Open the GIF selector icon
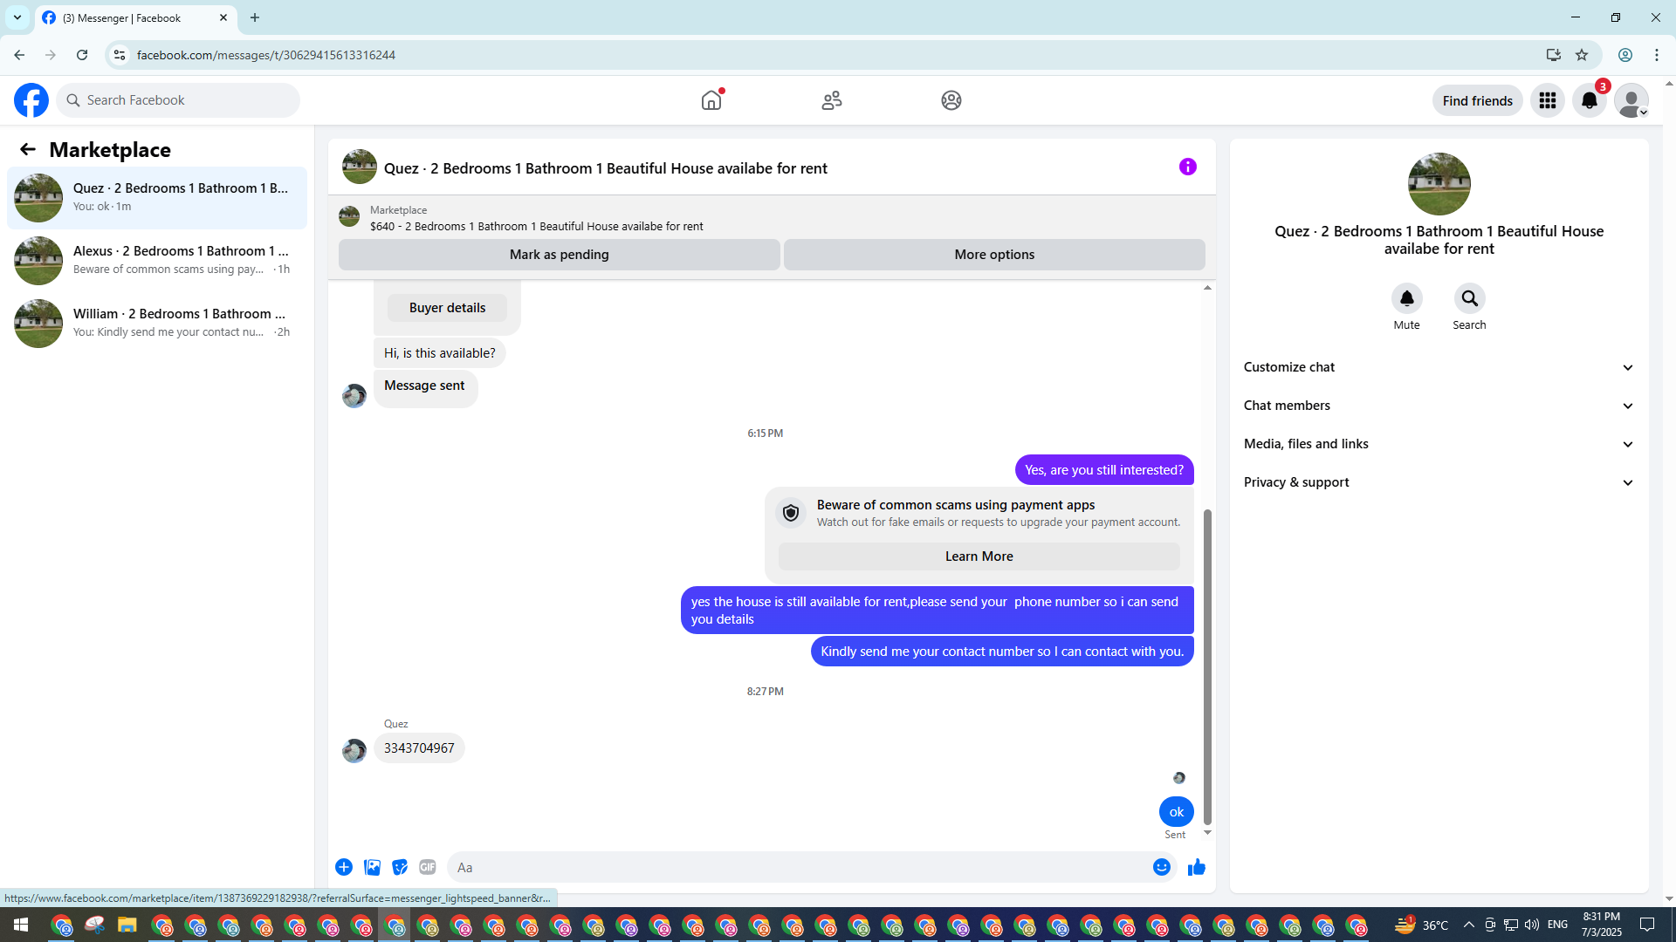This screenshot has height=942, width=1676. [427, 867]
